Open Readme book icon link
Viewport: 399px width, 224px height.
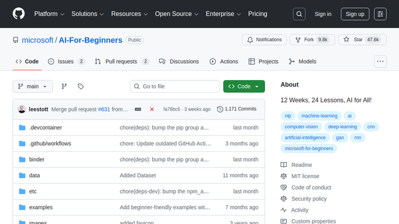[x=284, y=165]
